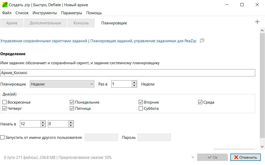Open the Файл menu
The image size is (265, 165).
(6, 13)
